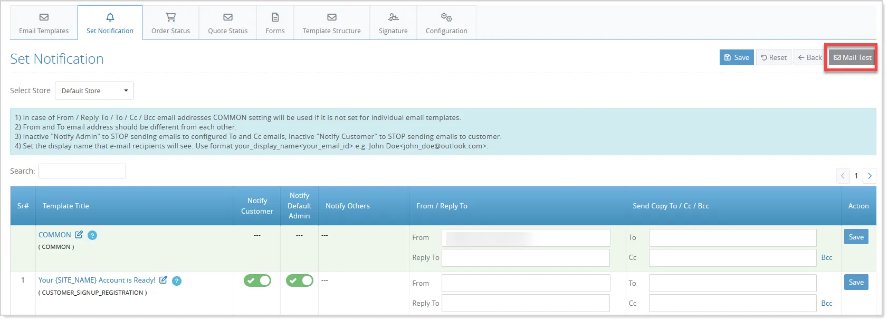Click the Back button

(810, 57)
